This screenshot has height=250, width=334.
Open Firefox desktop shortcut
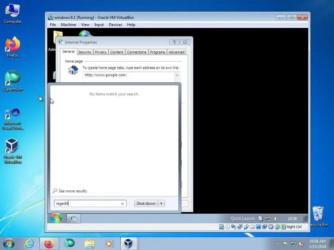tap(13, 47)
